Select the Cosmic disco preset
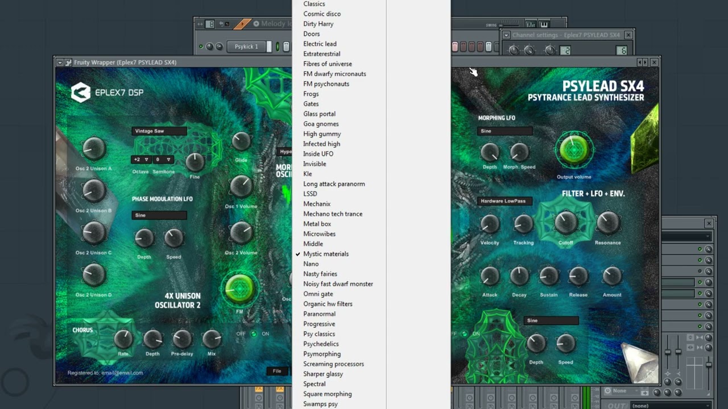This screenshot has height=409, width=728. pos(322,14)
